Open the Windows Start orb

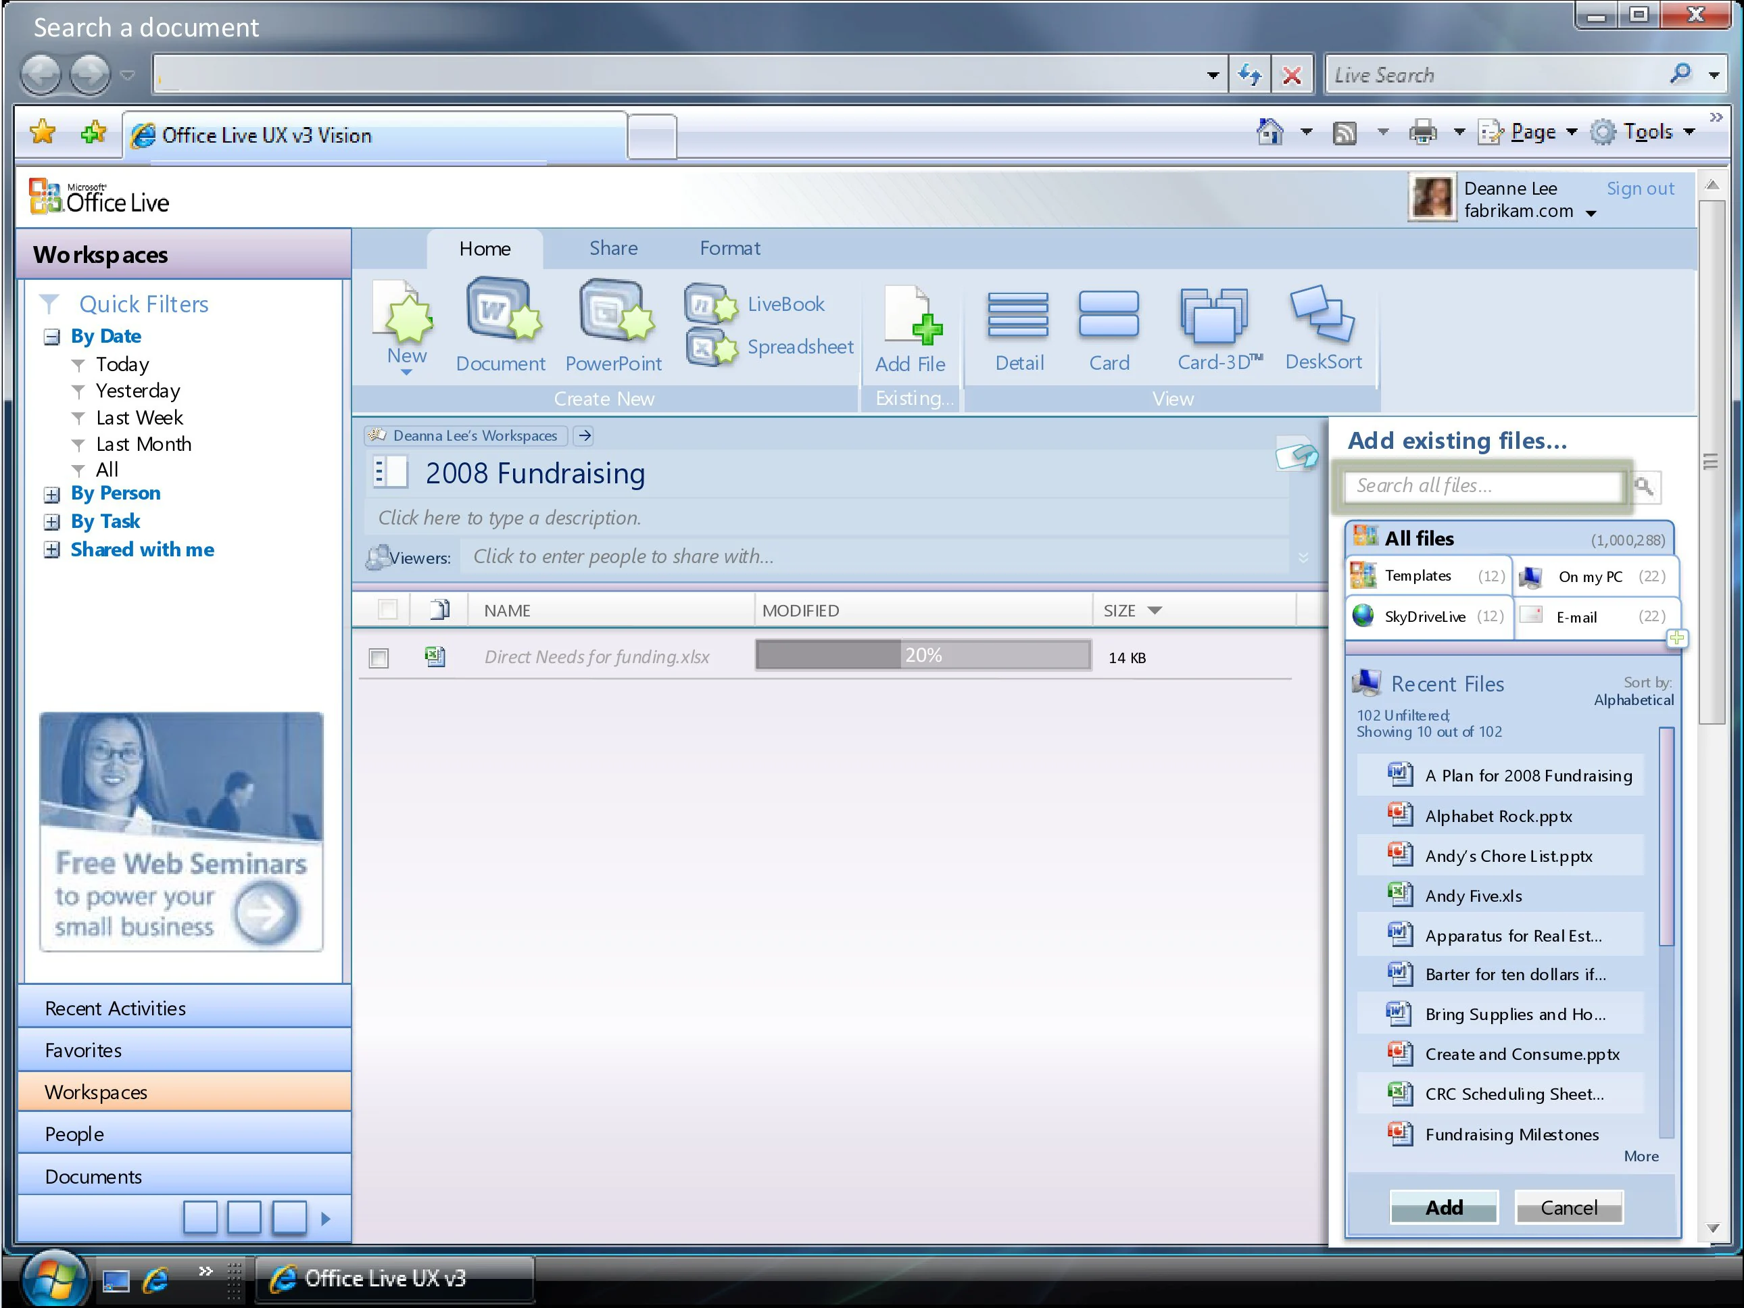coord(53,1278)
